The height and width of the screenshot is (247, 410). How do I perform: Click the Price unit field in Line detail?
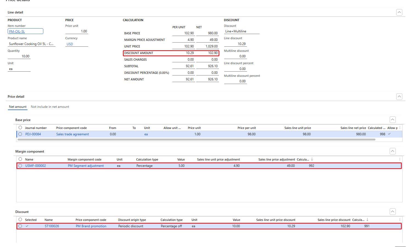click(77, 31)
